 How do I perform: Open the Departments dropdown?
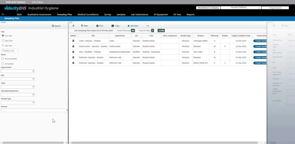pyautogui.click(x=18, y=71)
